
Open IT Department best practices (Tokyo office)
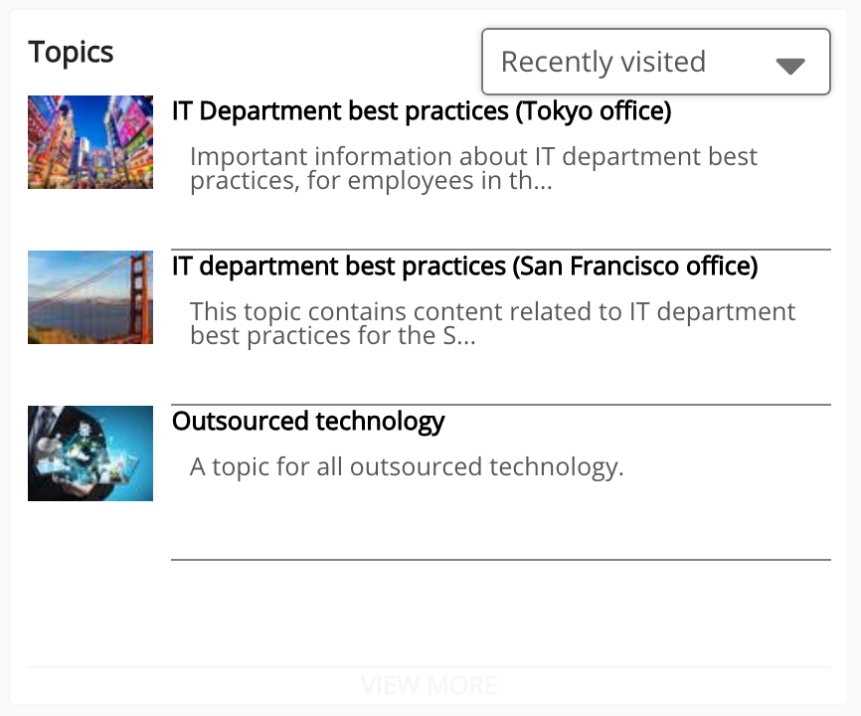click(x=422, y=111)
